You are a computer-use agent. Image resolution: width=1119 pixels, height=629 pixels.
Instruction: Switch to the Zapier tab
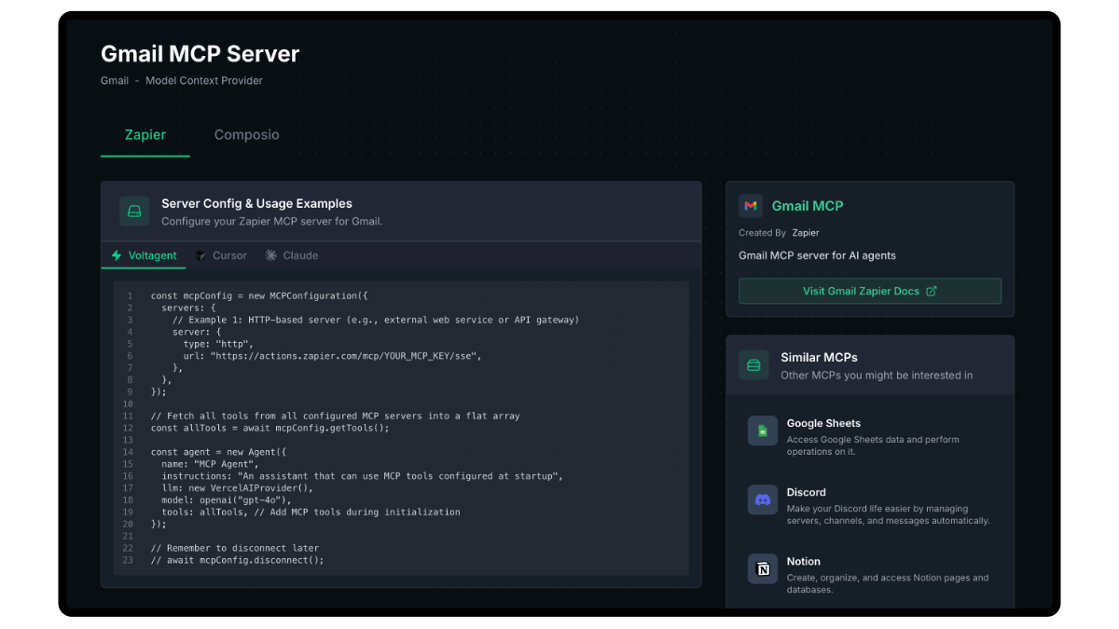tap(145, 135)
